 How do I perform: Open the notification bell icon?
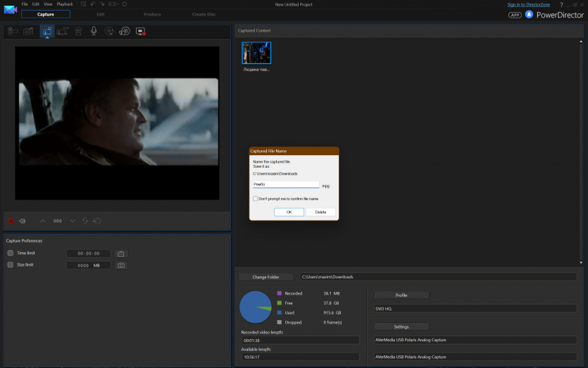tap(529, 14)
